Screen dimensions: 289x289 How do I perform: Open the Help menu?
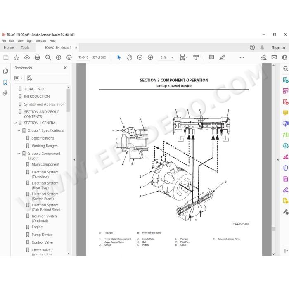click(52, 41)
